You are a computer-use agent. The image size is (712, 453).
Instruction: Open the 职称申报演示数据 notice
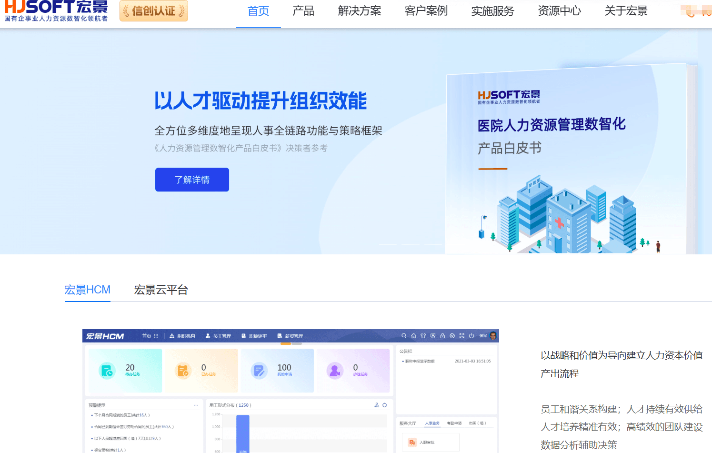pos(420,362)
